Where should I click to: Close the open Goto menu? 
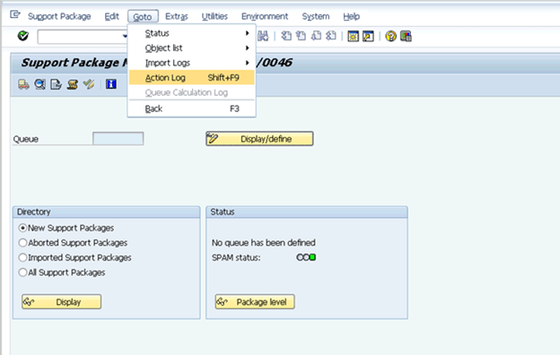[x=143, y=16]
